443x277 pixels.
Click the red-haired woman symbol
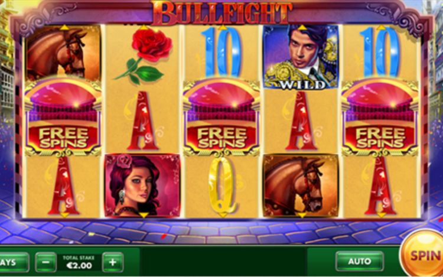[x=142, y=186]
